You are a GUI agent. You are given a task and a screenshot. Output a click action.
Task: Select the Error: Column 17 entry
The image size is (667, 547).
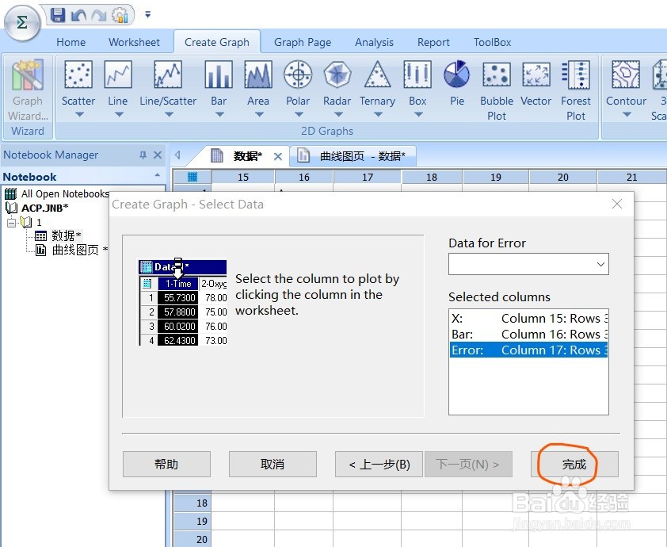(x=528, y=350)
